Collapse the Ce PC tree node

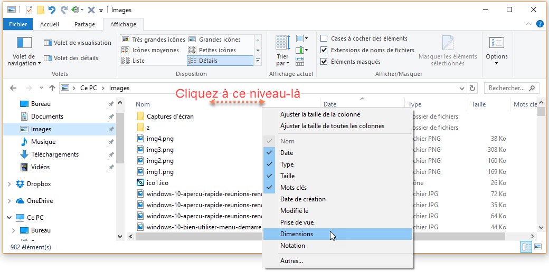[x=10, y=218]
